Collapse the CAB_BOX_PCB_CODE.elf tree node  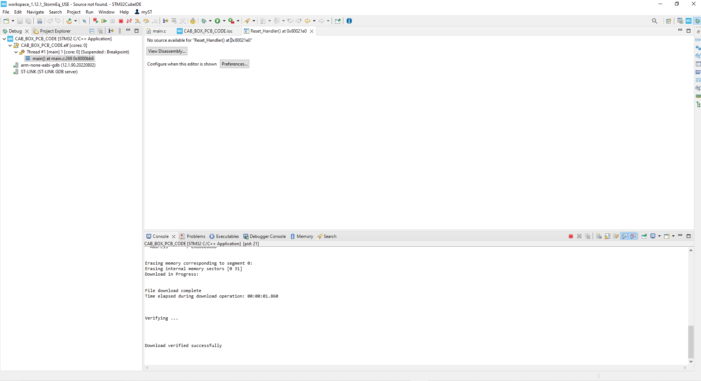click(10, 45)
